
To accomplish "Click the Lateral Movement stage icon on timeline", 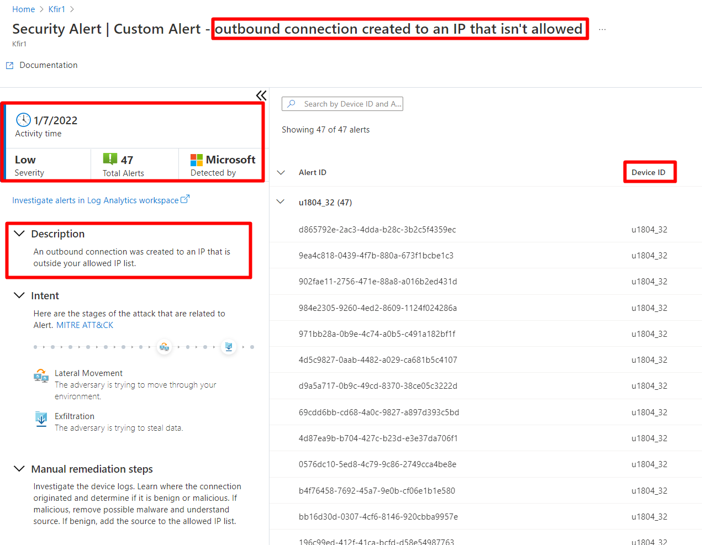I will click(x=164, y=347).
